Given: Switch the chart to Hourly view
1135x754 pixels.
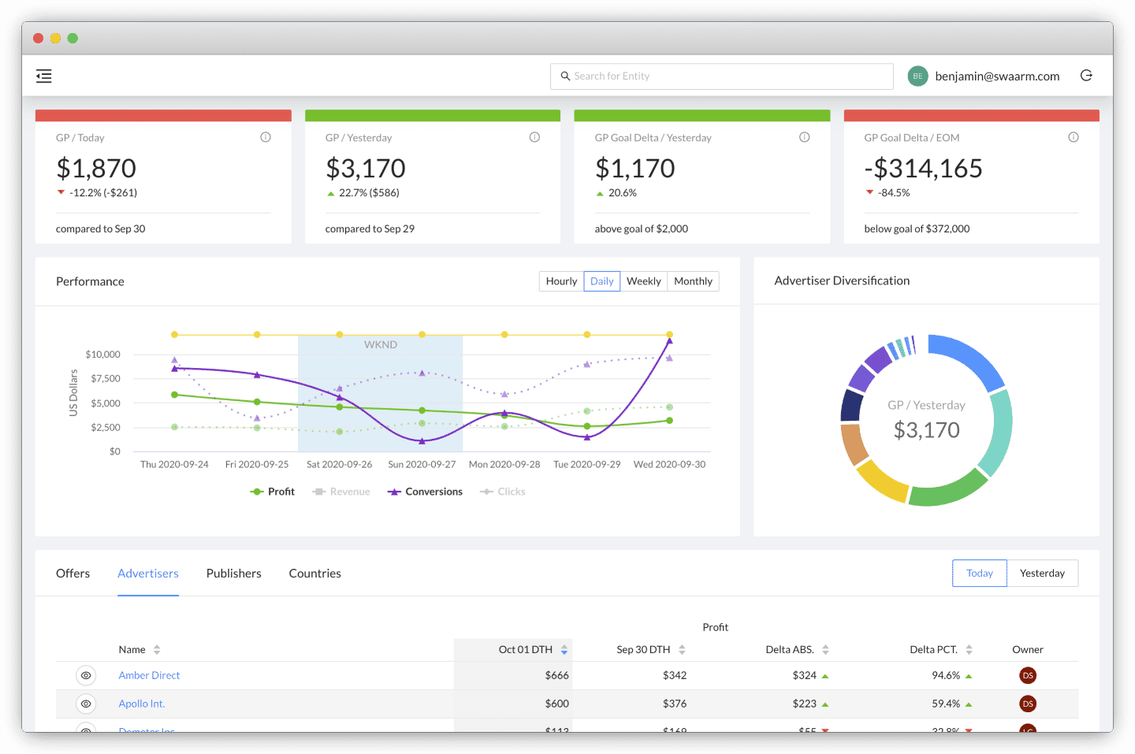Looking at the screenshot, I should tap(561, 281).
